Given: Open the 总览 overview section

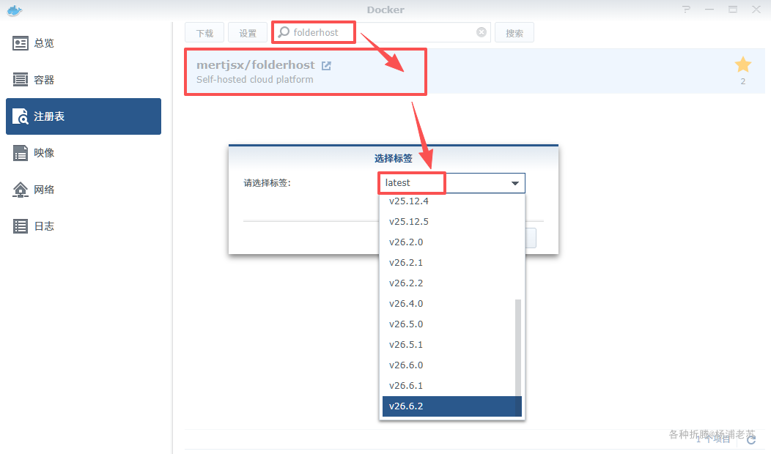Looking at the screenshot, I should (84, 43).
